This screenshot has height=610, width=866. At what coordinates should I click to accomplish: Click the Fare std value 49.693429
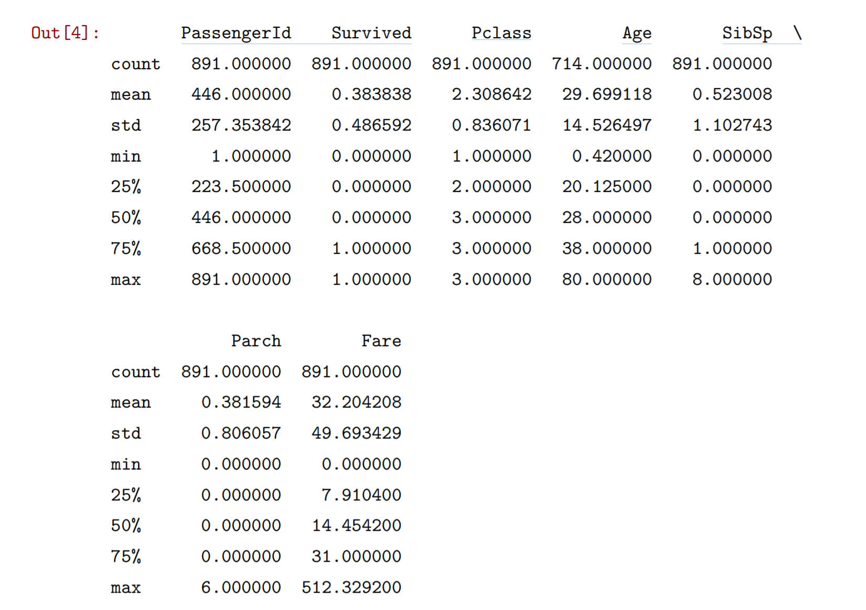[357, 433]
